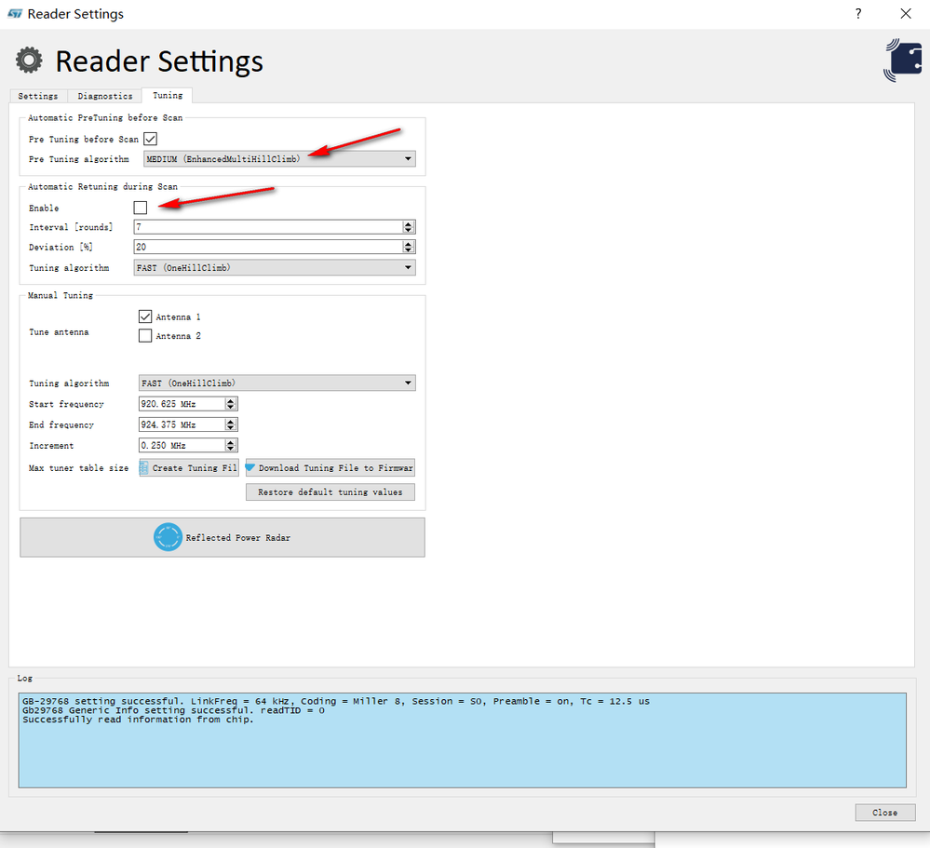This screenshot has width=930, height=848.
Task: Click the 'Max tuner table size' label
Action: tap(78, 468)
